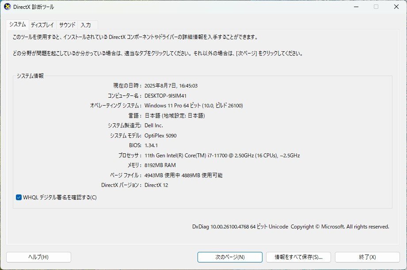Select the 入力 tab
Image resolution: width=407 pixels, height=270 pixels.
[x=87, y=25]
